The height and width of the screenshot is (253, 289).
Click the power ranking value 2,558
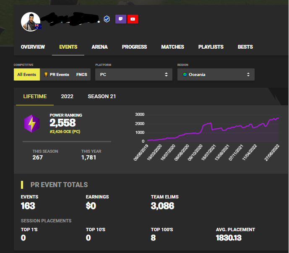[62, 123]
